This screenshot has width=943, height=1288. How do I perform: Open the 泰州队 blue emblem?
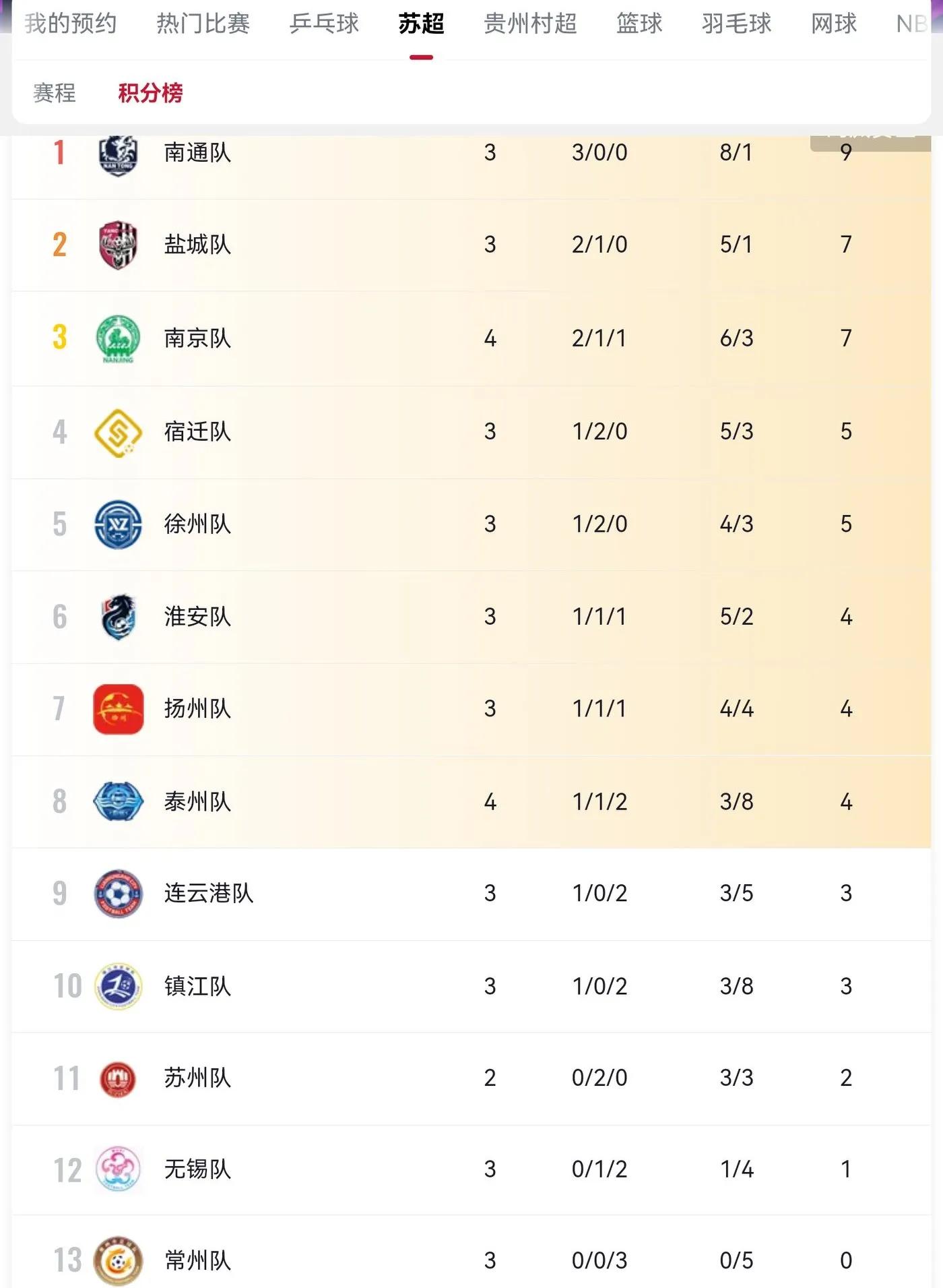tap(118, 801)
